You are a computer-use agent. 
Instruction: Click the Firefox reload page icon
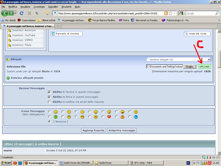[22, 13]
